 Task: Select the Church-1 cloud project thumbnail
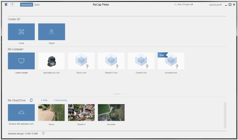pos(81,112)
